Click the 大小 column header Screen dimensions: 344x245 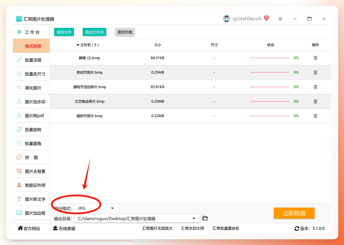click(157, 45)
